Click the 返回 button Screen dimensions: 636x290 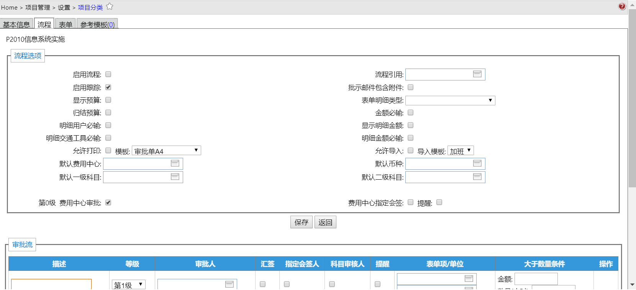325,222
